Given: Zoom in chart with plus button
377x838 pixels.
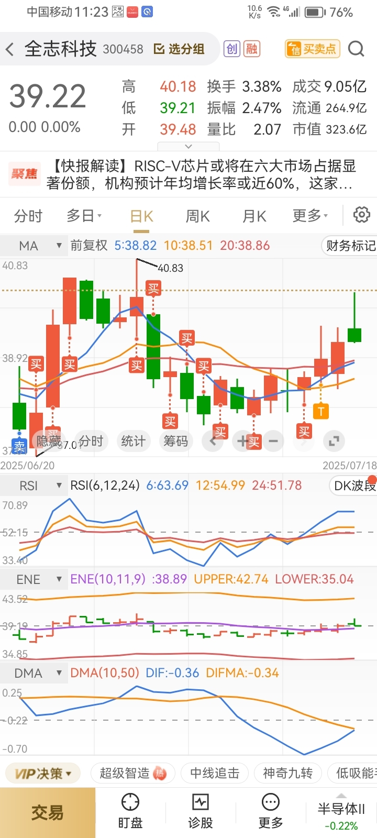Looking at the screenshot, I should click(x=242, y=442).
